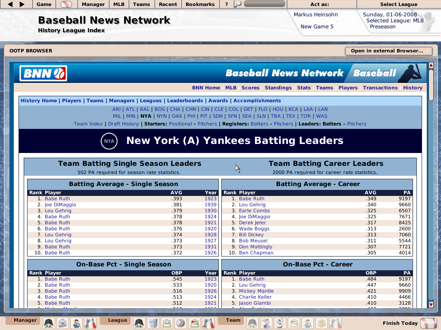Open the Draft History link
Viewport: 441px width, 330px height.
click(124, 124)
